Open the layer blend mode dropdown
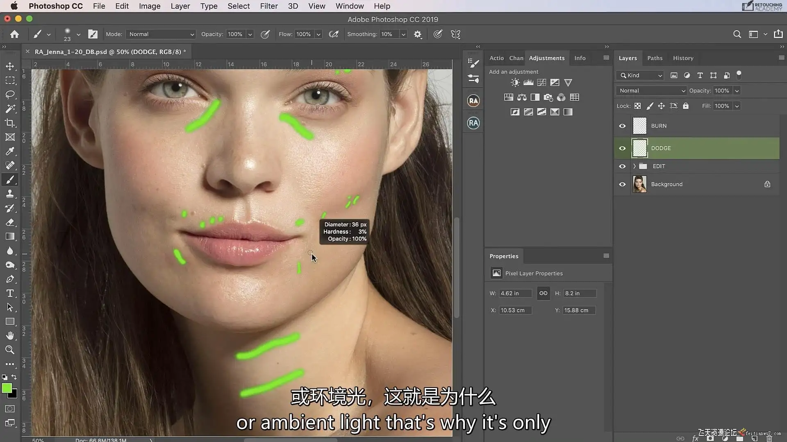 [x=651, y=91]
